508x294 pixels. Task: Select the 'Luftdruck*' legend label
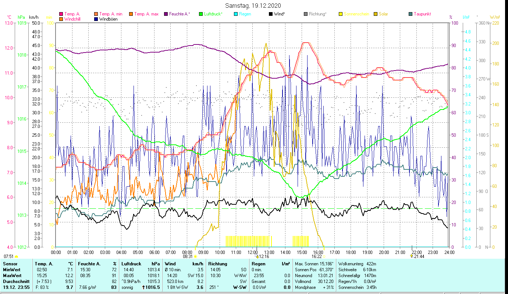213,14
